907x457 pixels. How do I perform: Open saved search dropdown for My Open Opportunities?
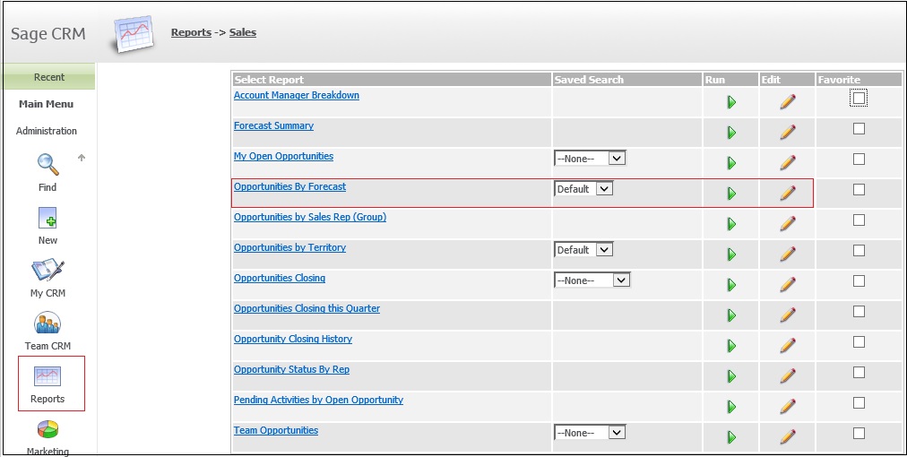590,159
